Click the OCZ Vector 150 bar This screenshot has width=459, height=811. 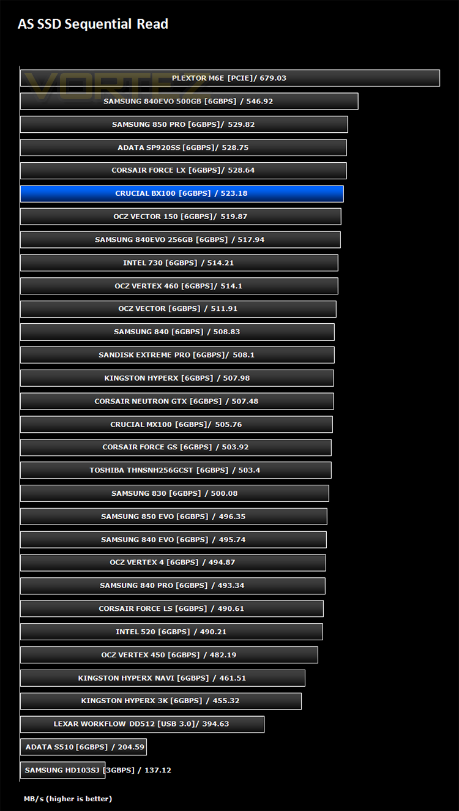pos(181,217)
